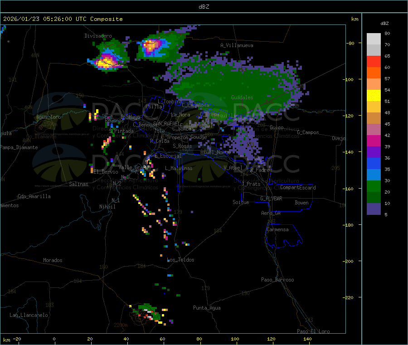Click the Bowen location label

(x=301, y=203)
